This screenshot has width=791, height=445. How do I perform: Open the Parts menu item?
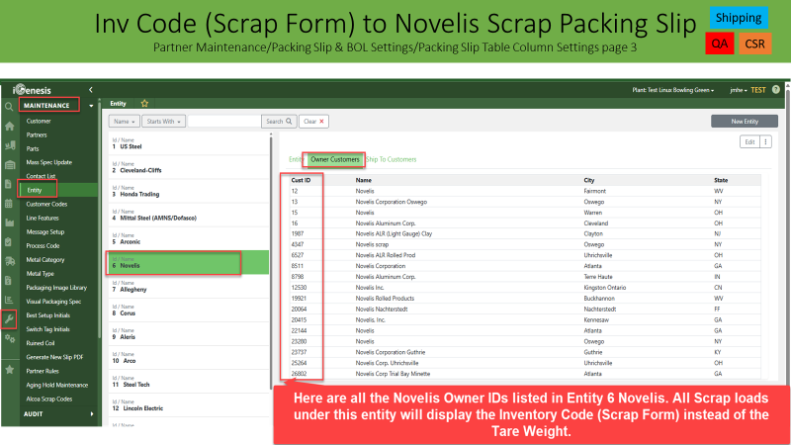click(x=33, y=149)
